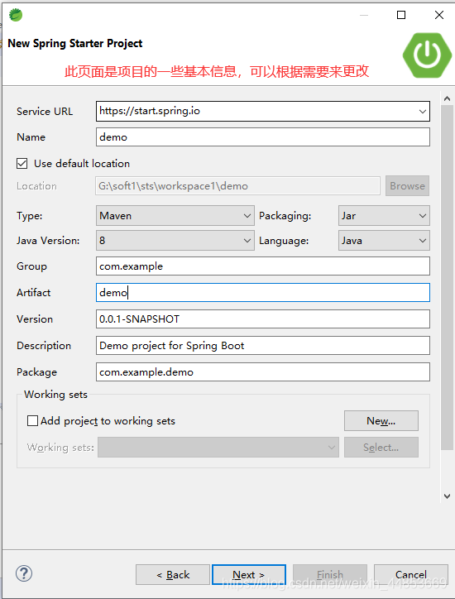The width and height of the screenshot is (455, 599).
Task: Maximize the dialog window
Action: coord(401,15)
